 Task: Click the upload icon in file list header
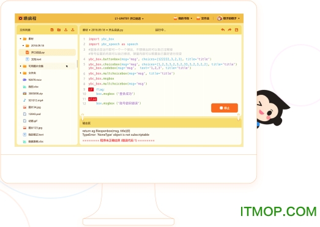coord(73,30)
